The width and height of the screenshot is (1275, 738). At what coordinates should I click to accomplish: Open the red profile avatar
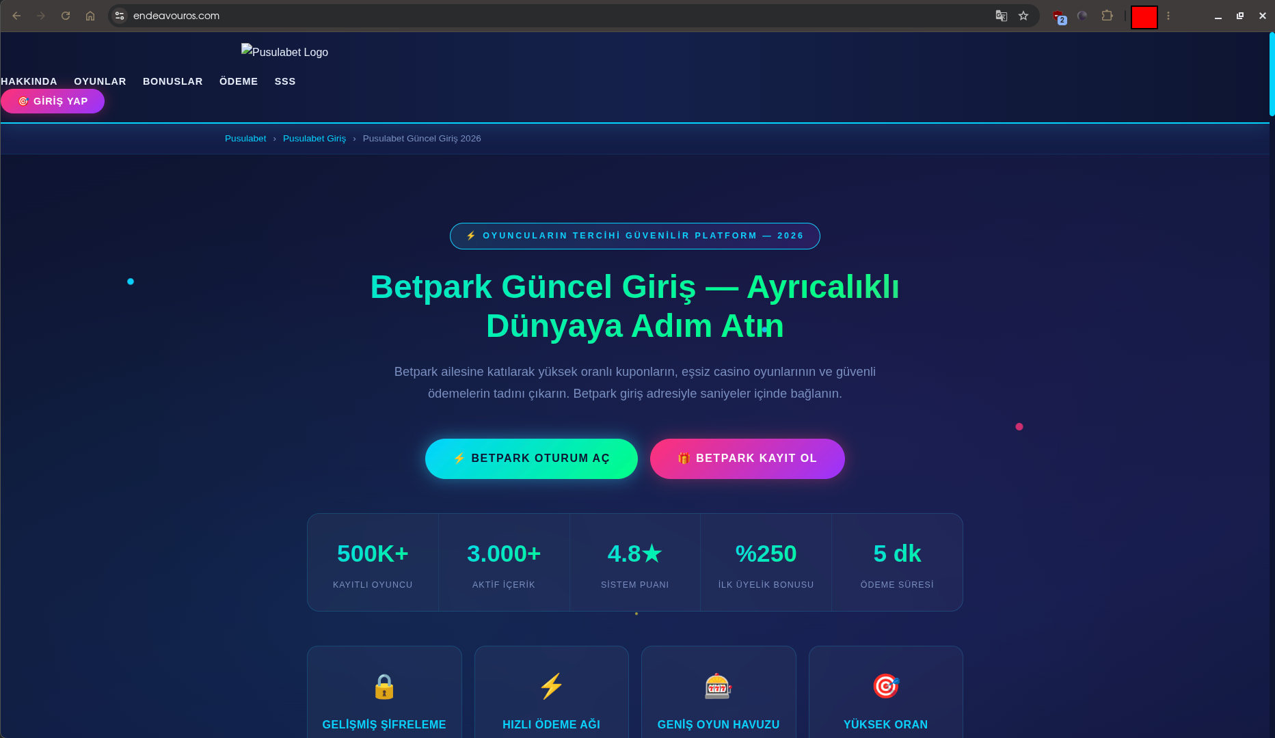(1144, 17)
